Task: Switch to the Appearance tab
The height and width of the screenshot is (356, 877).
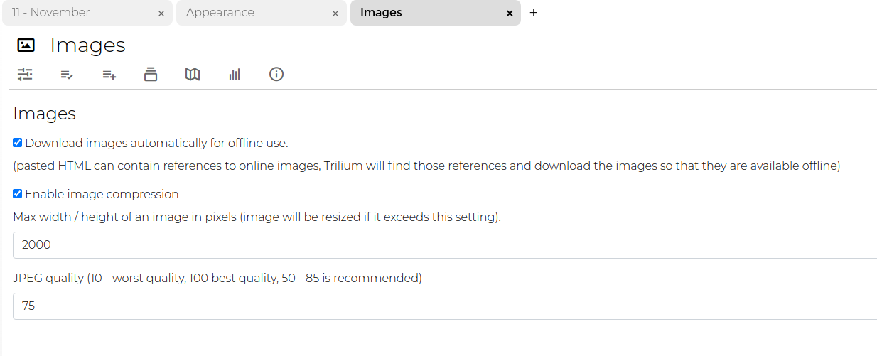Action: pos(252,13)
